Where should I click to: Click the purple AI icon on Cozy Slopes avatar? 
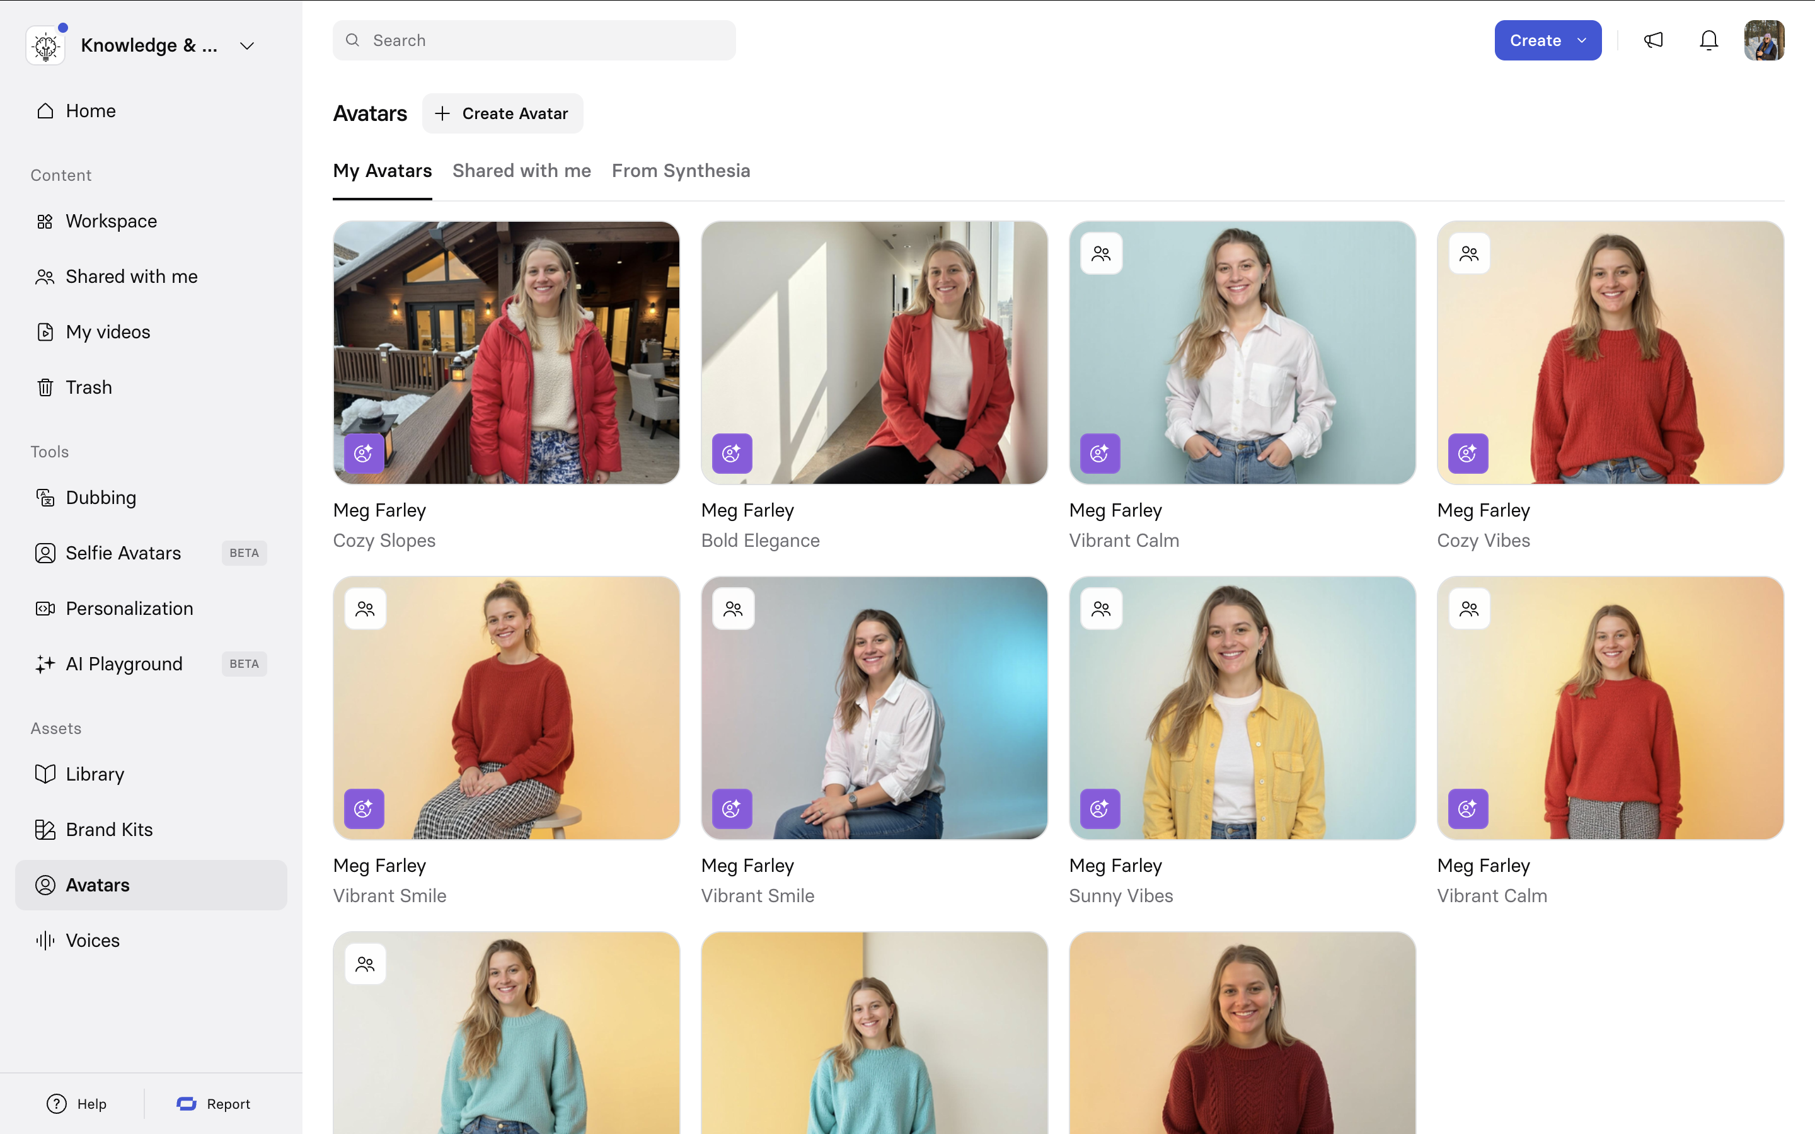click(x=364, y=453)
